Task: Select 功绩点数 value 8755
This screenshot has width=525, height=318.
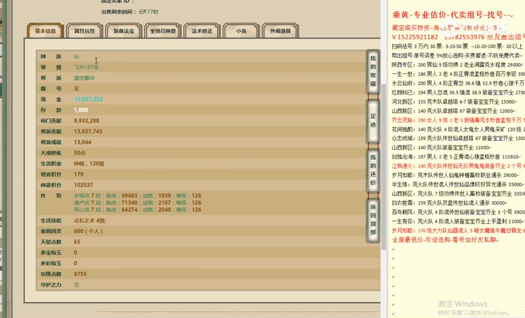Action: click(80, 274)
